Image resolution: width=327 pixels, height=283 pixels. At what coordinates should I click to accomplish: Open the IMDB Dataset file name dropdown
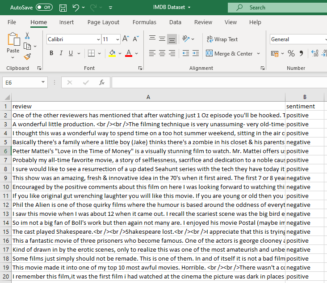[189, 7]
